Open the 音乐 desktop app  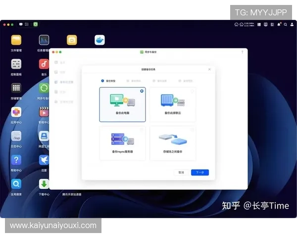click(x=44, y=64)
